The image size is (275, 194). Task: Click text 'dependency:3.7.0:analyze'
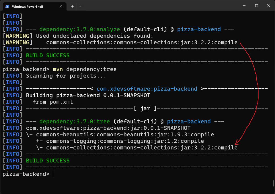[80, 29]
